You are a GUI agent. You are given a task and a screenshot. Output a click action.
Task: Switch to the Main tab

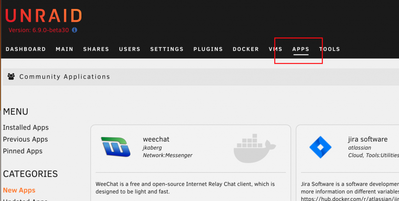[x=64, y=49]
